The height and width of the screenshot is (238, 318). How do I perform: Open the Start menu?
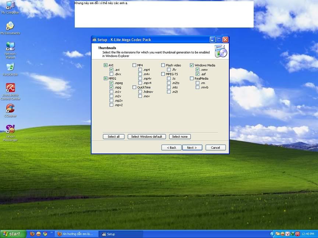point(13,234)
